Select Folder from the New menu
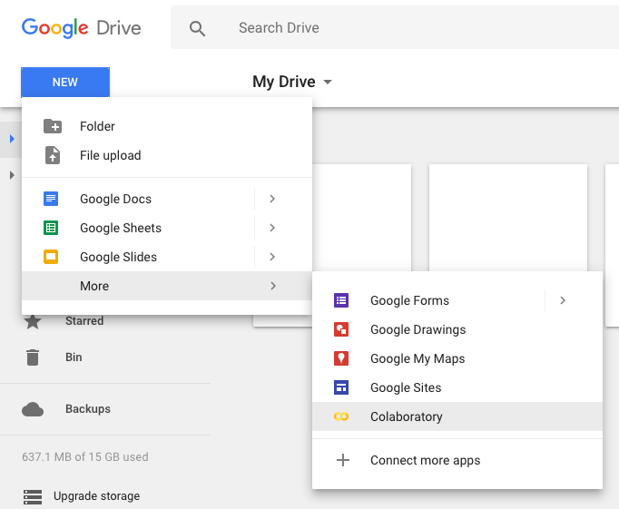This screenshot has height=509, width=619. tap(167, 126)
